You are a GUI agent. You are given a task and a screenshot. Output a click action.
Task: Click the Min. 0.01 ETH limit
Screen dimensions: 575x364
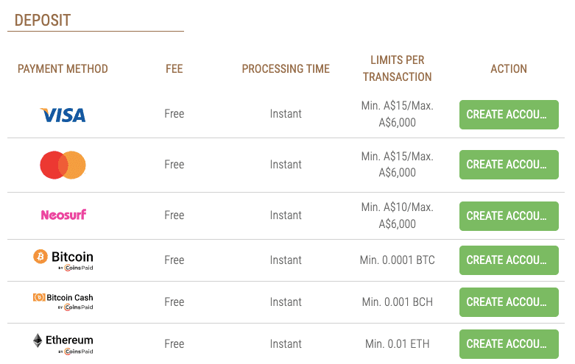[397, 344]
